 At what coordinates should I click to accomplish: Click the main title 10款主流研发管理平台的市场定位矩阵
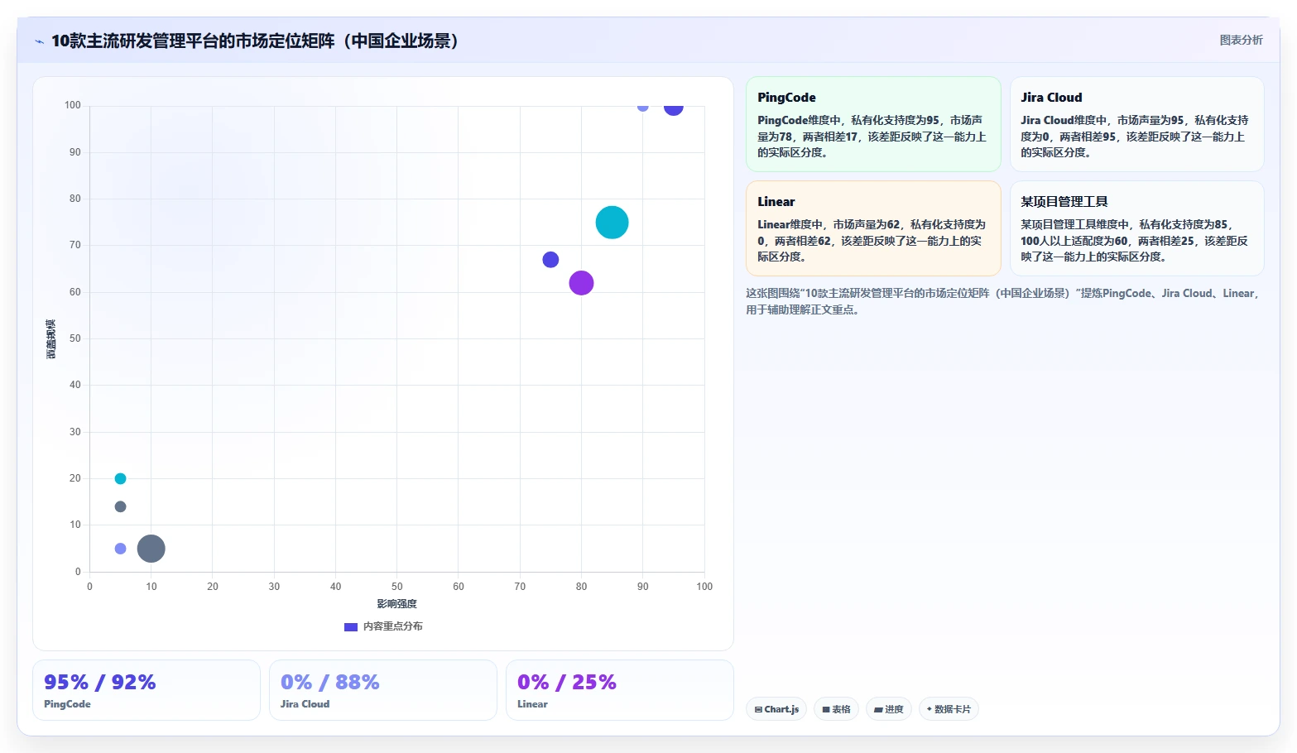[x=255, y=41]
